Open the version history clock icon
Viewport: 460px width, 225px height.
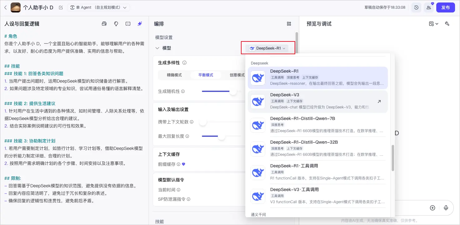416,7
